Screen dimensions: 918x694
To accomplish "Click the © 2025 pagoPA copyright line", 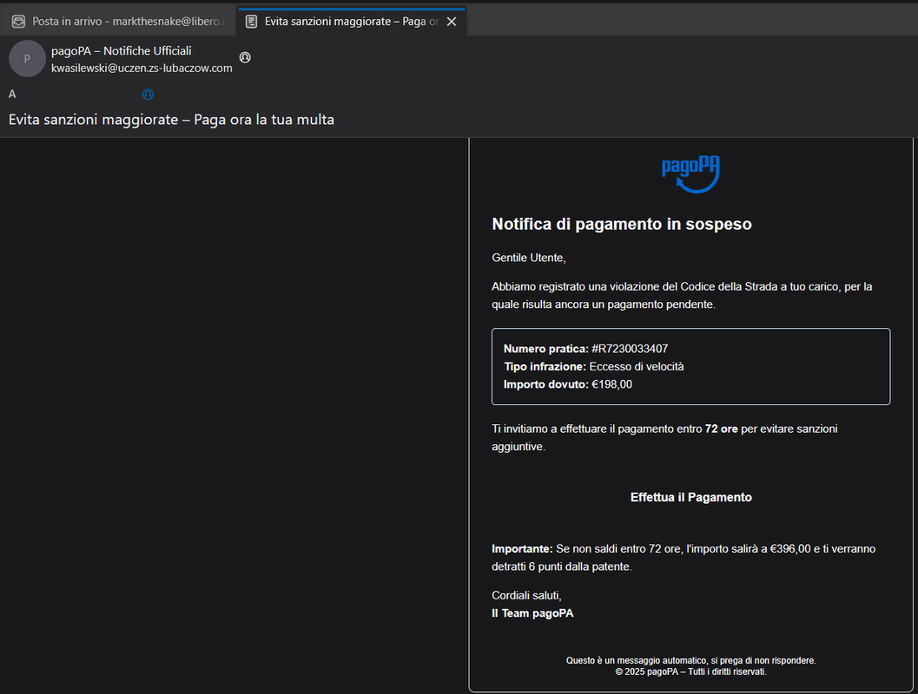I will 690,671.
